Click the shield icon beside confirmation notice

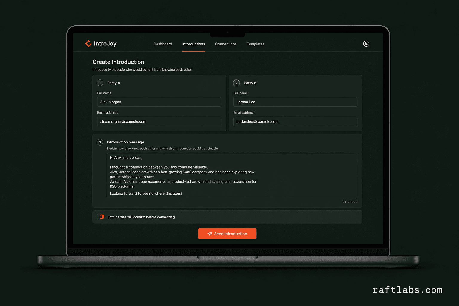tap(102, 217)
